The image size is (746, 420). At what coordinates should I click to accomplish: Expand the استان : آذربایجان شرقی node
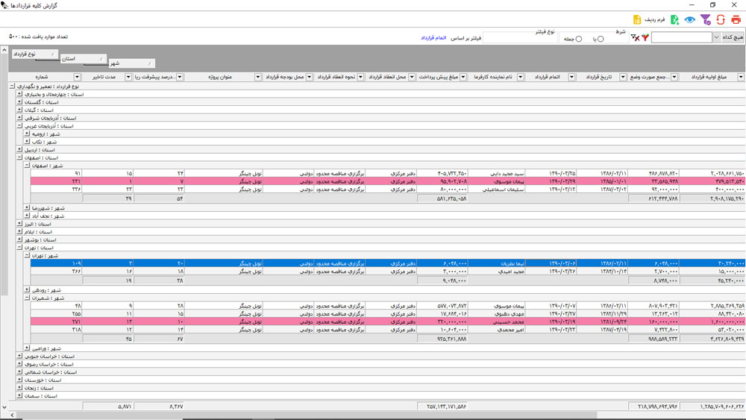19,117
